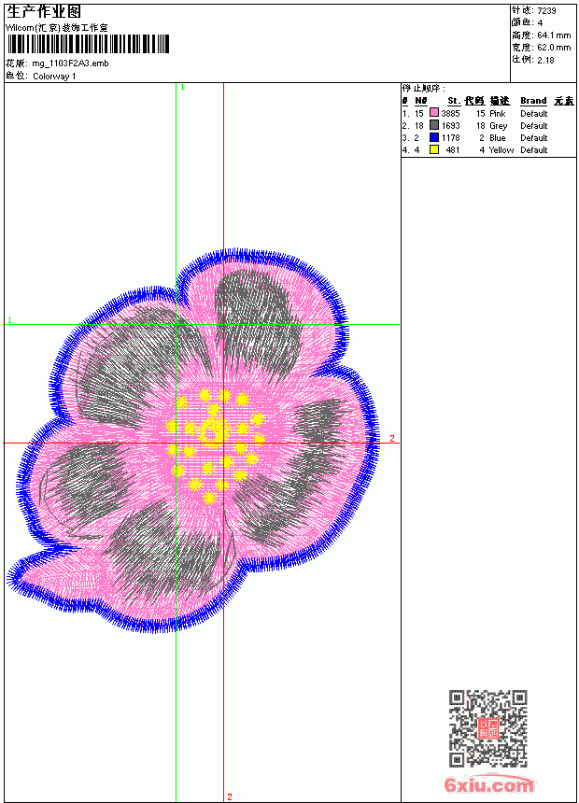Click the St. column header
This screenshot has height=803, width=579.
coord(454,101)
